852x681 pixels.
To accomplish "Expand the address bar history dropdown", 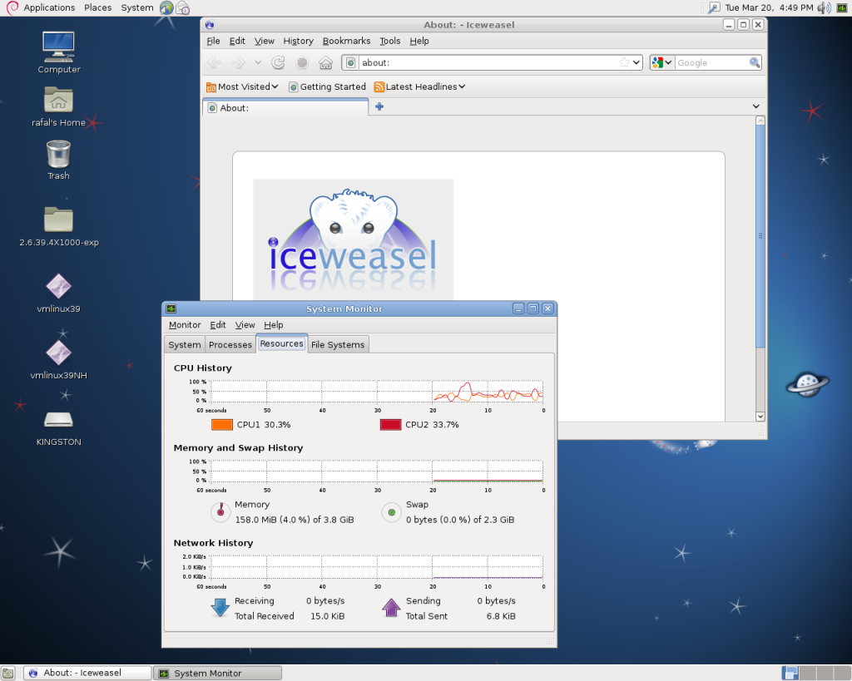I will [x=636, y=62].
